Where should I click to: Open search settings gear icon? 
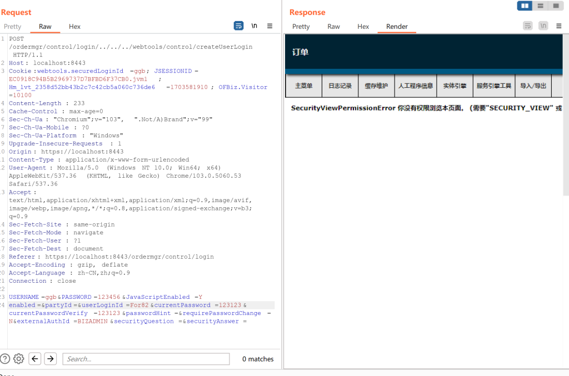click(x=18, y=359)
